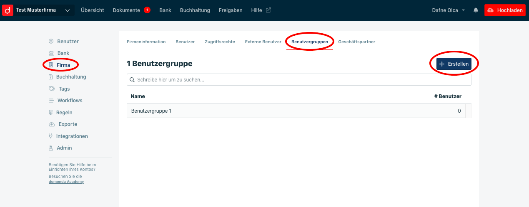
Task: Select the Tags icon in sidebar
Action: point(52,89)
